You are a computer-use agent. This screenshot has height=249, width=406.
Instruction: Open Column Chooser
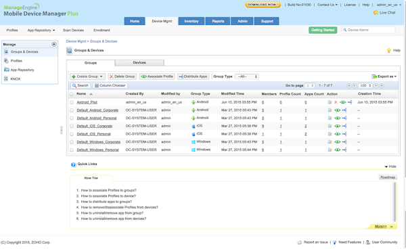click(x=110, y=85)
